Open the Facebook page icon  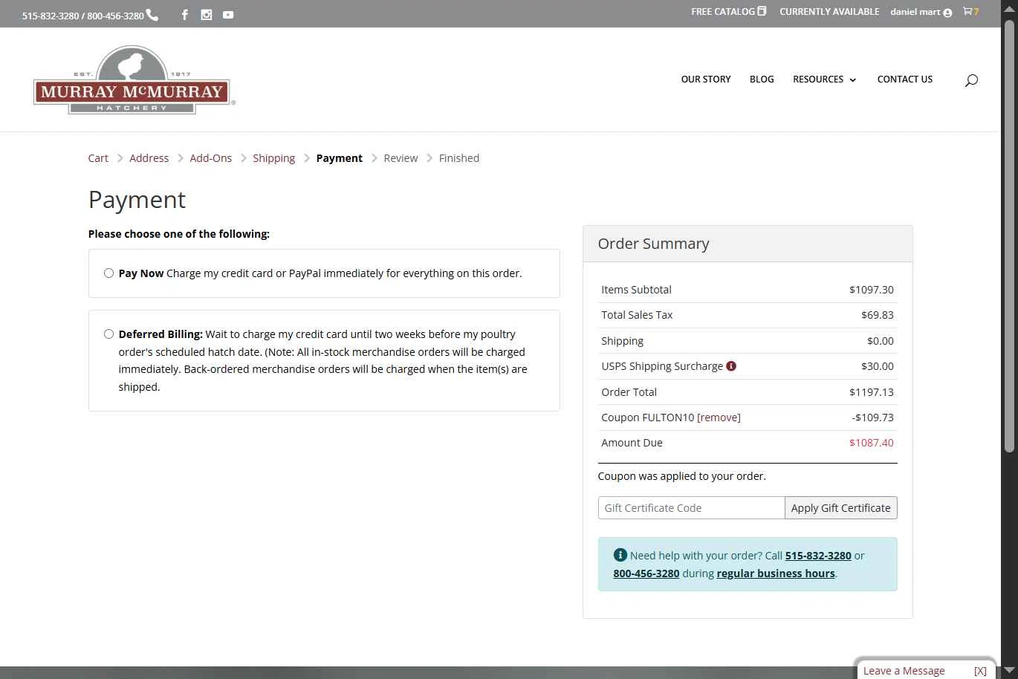[185, 15]
